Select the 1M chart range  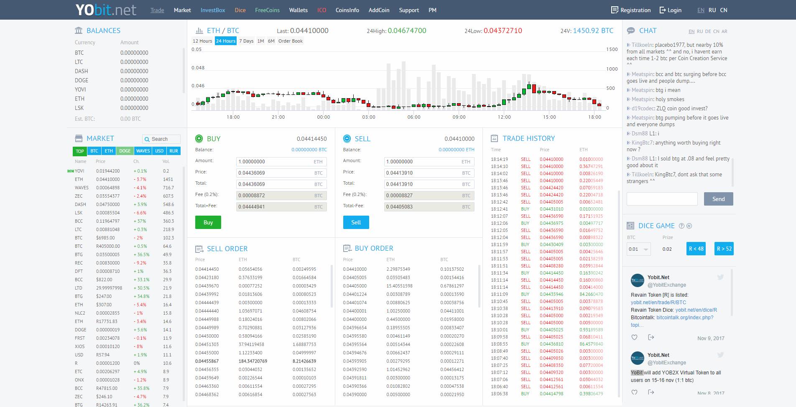(260, 41)
